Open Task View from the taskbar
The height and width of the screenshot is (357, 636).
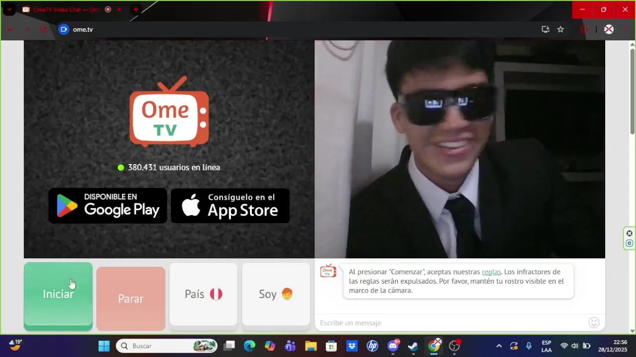229,346
